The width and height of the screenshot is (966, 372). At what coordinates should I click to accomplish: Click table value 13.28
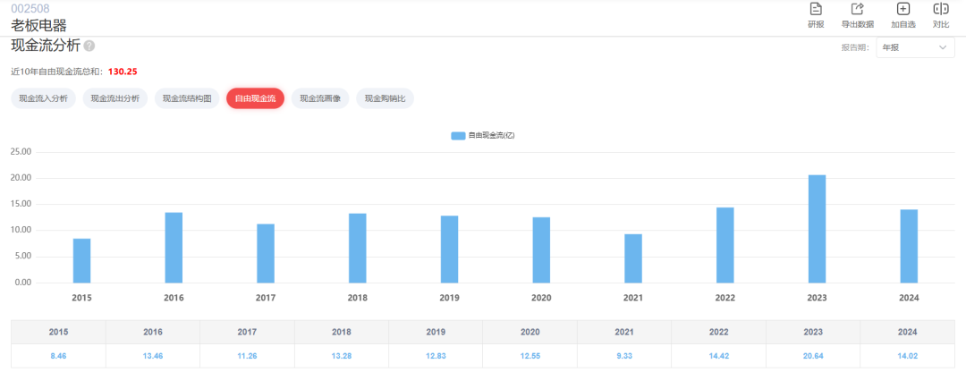coord(342,356)
